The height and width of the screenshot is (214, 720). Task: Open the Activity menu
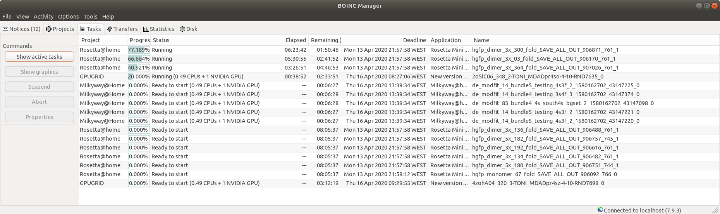[43, 17]
